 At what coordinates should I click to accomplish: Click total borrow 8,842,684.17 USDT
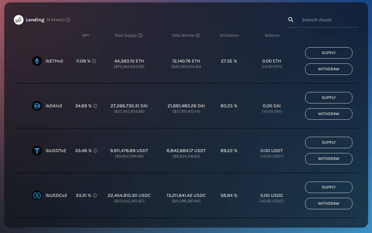tap(186, 151)
